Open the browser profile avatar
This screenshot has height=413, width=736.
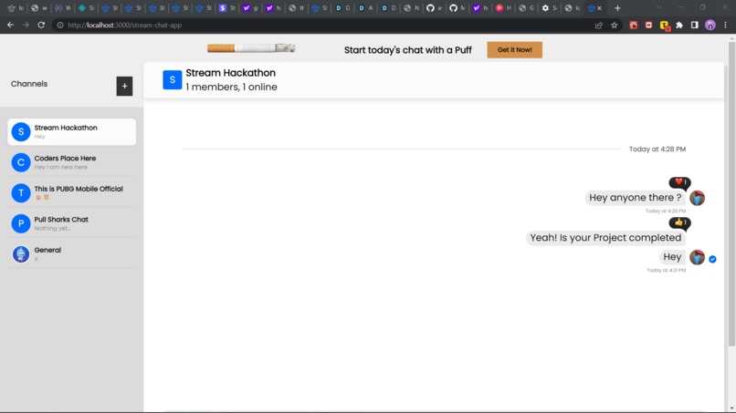(x=710, y=26)
